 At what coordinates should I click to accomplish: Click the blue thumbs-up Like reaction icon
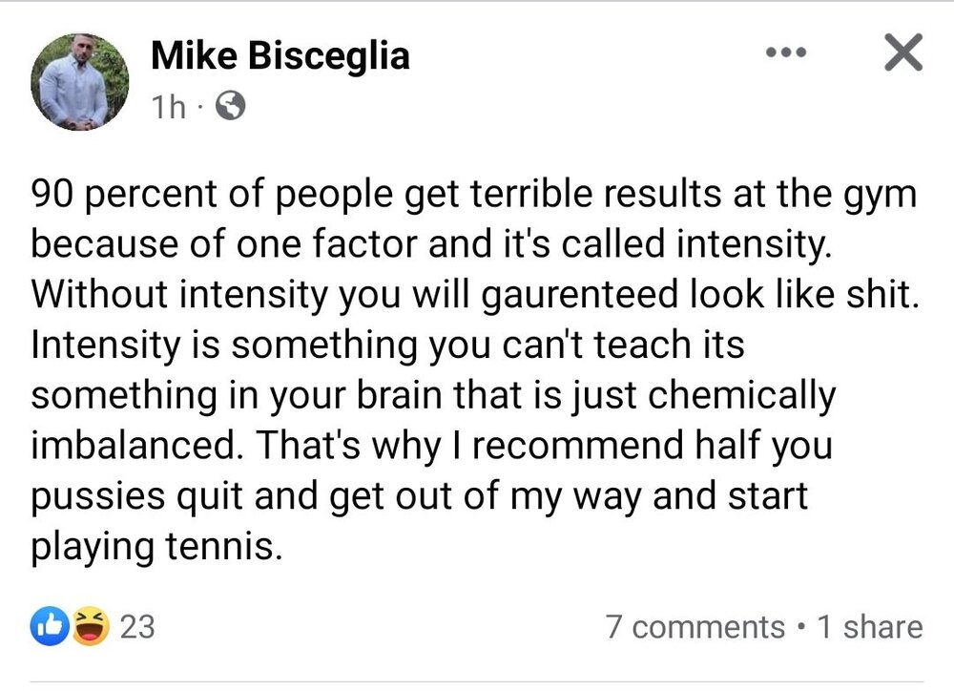point(48,627)
